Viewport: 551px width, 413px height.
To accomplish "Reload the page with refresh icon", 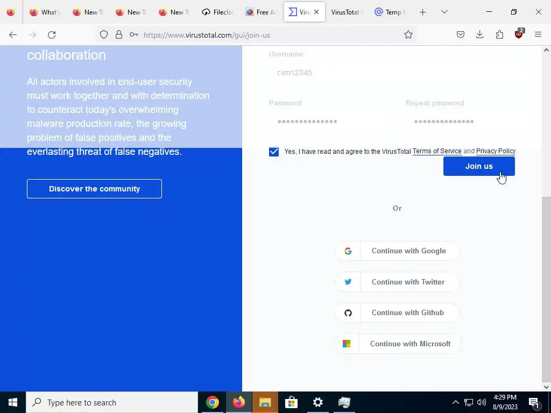I will point(52,35).
